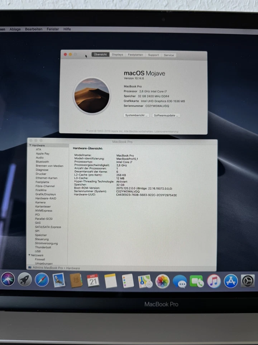Select Diagnose in the sidebar
The width and height of the screenshot is (258, 345).
(x=42, y=170)
